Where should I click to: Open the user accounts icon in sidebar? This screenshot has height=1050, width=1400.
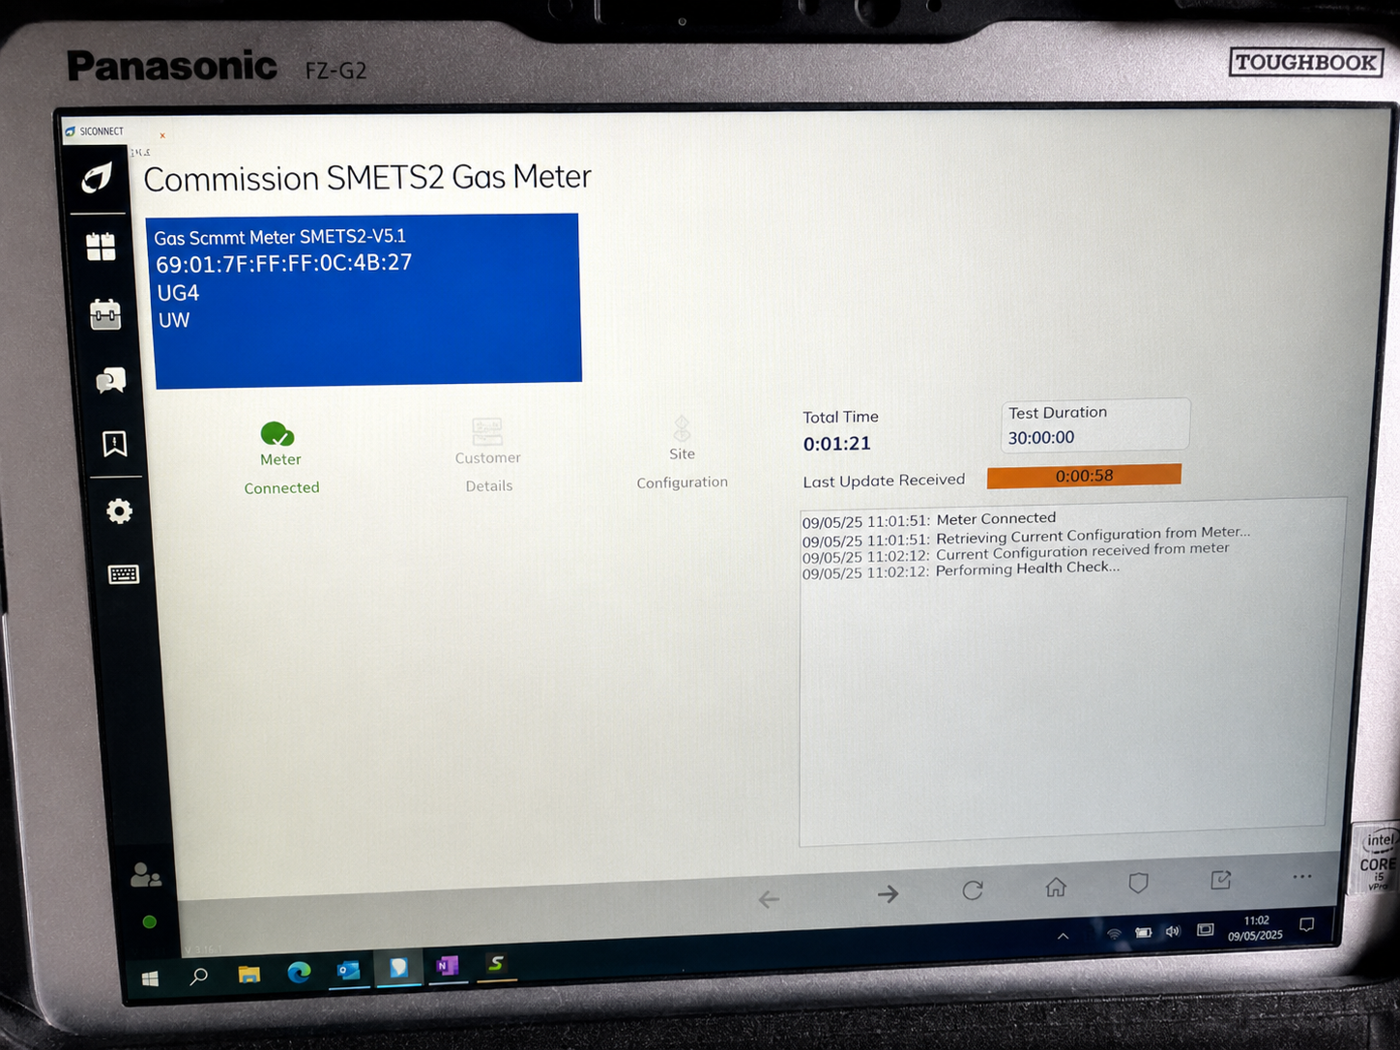(x=145, y=875)
